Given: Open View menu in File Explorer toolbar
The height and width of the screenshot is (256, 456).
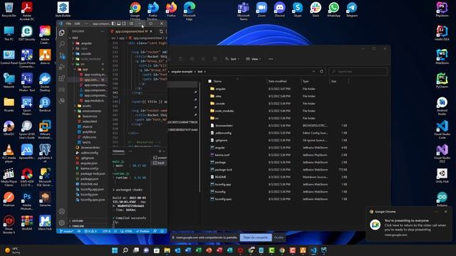Looking at the screenshot, I should coord(253,59).
